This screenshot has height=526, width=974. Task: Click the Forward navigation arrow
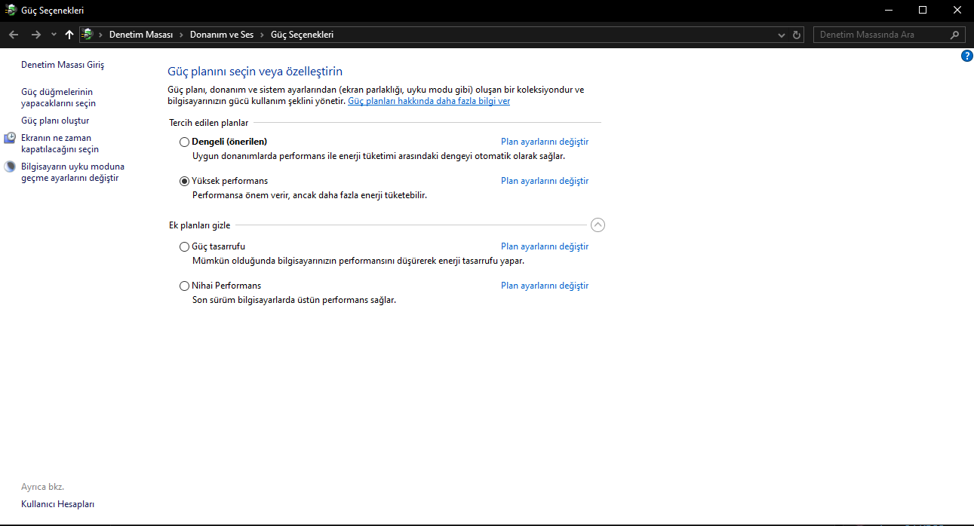(35, 35)
